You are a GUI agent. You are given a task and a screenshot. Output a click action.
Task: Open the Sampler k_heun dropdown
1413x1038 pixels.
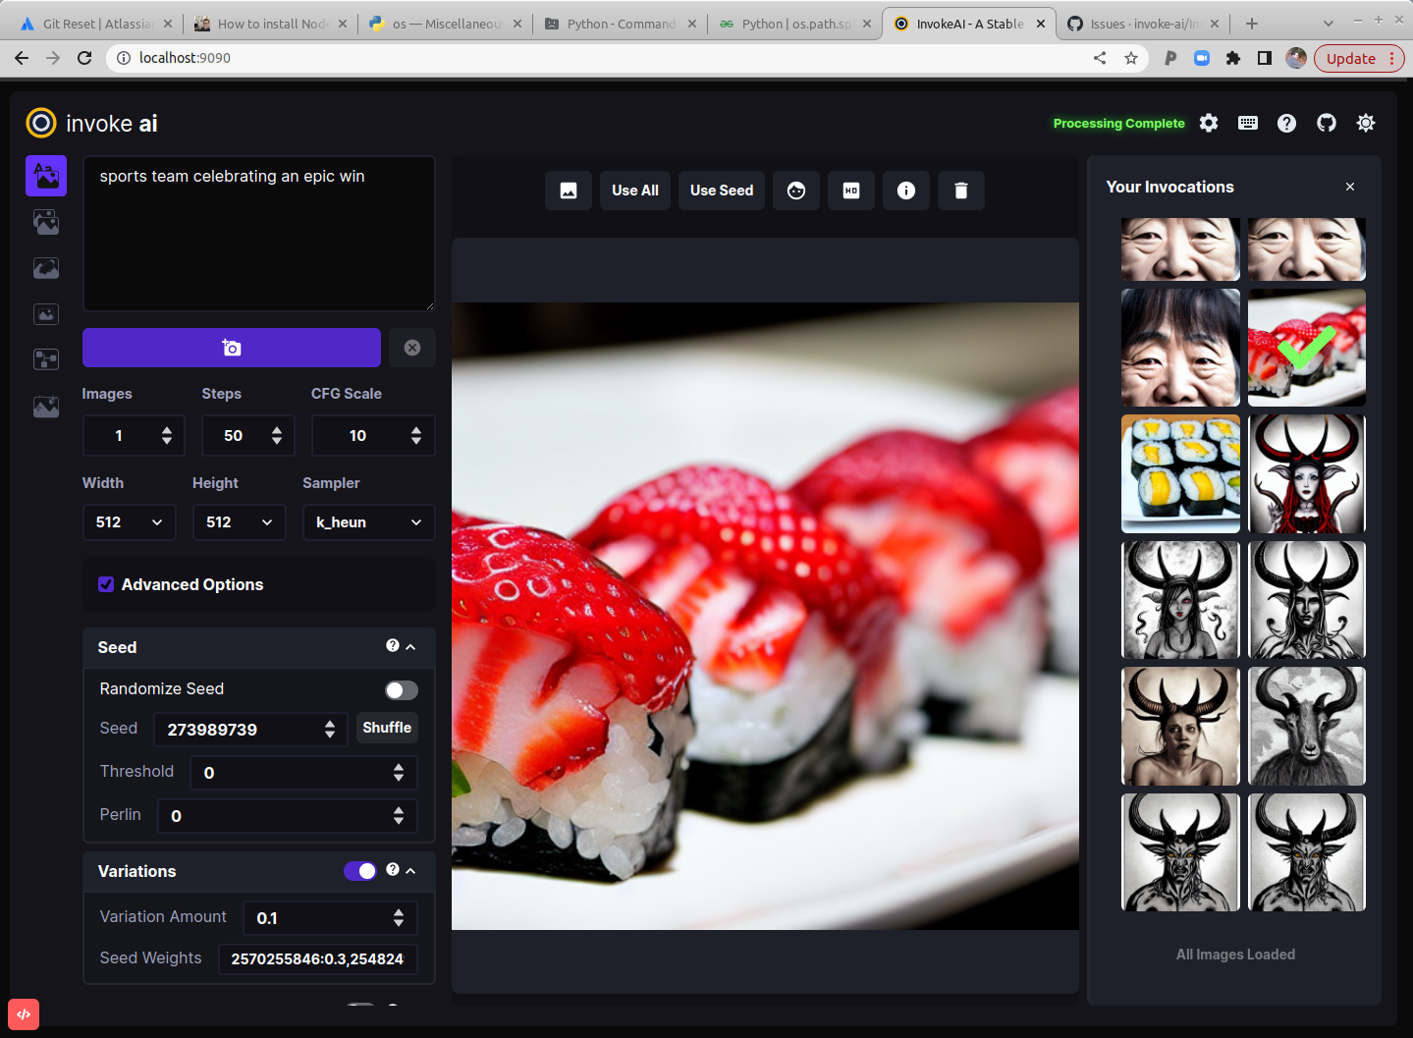point(368,522)
